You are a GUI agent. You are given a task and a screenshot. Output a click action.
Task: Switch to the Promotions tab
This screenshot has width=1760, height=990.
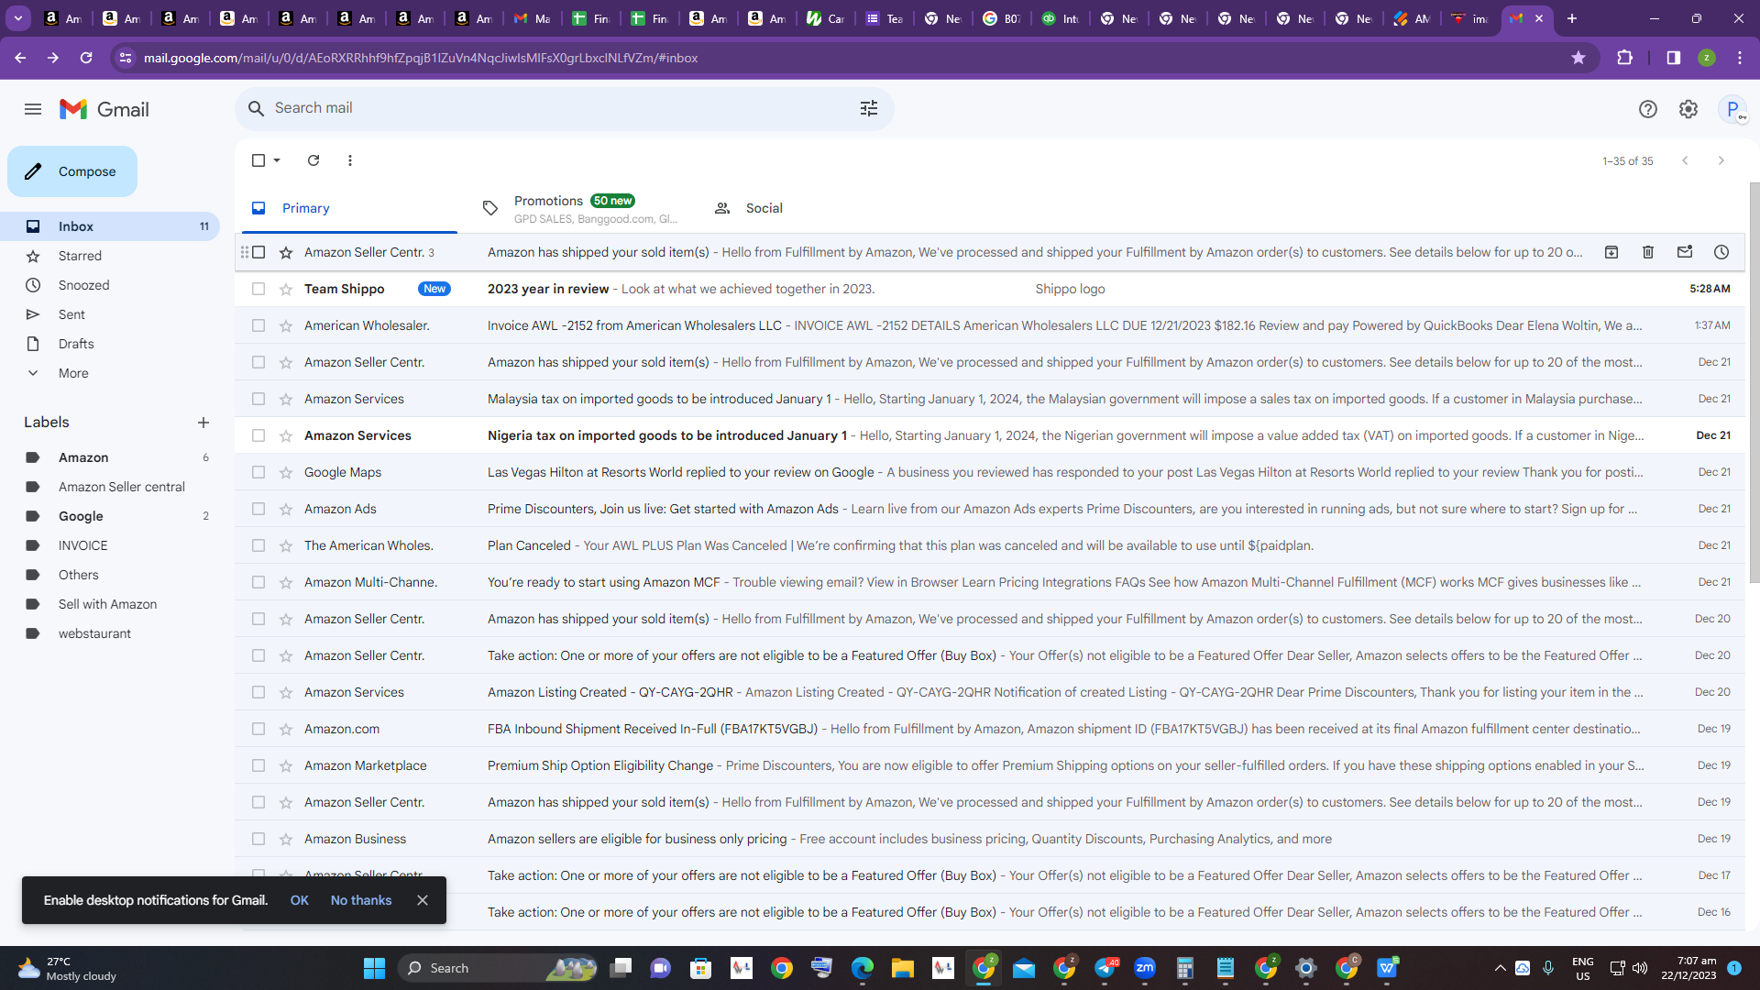click(579, 208)
